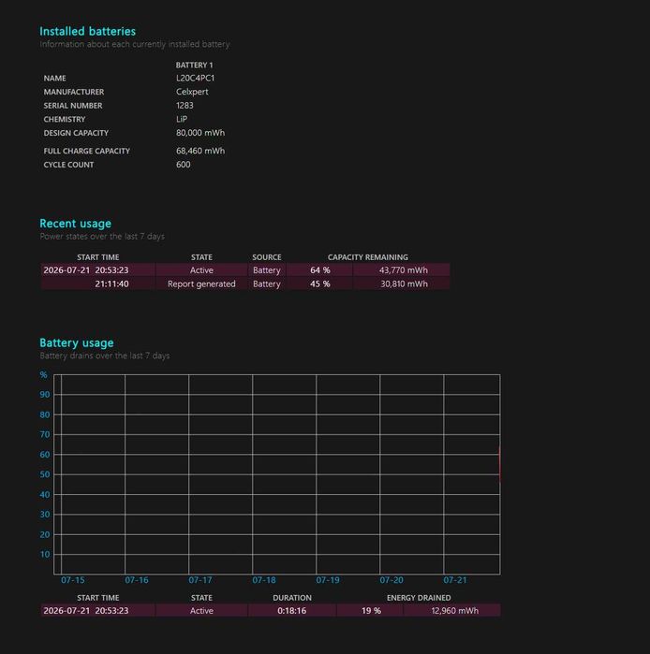Viewport: 650px width, 654px height.
Task: Select the cycle count value 600
Action: [x=184, y=165]
